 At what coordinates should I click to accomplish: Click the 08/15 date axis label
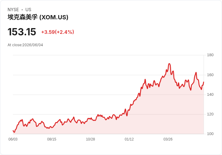tap(52, 139)
